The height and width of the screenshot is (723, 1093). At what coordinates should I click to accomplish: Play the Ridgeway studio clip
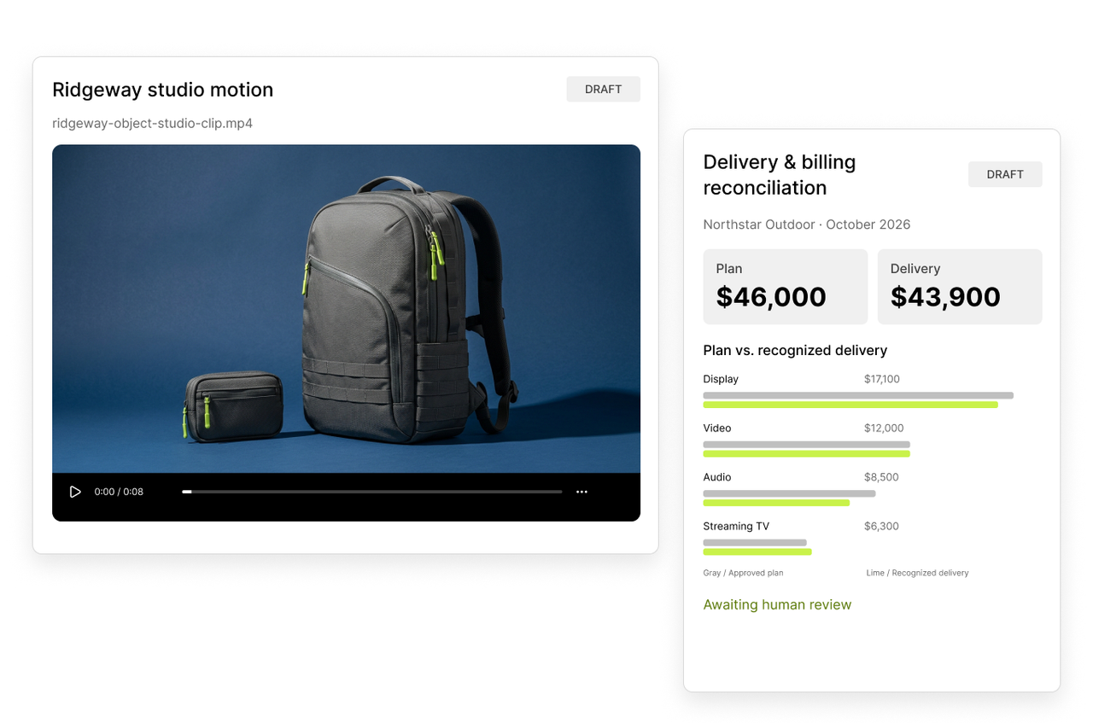tap(75, 492)
